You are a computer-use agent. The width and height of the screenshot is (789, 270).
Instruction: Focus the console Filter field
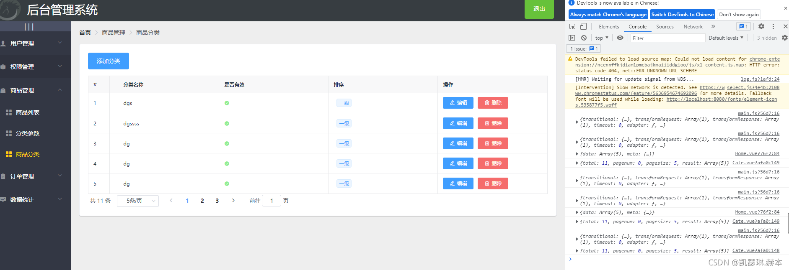668,38
